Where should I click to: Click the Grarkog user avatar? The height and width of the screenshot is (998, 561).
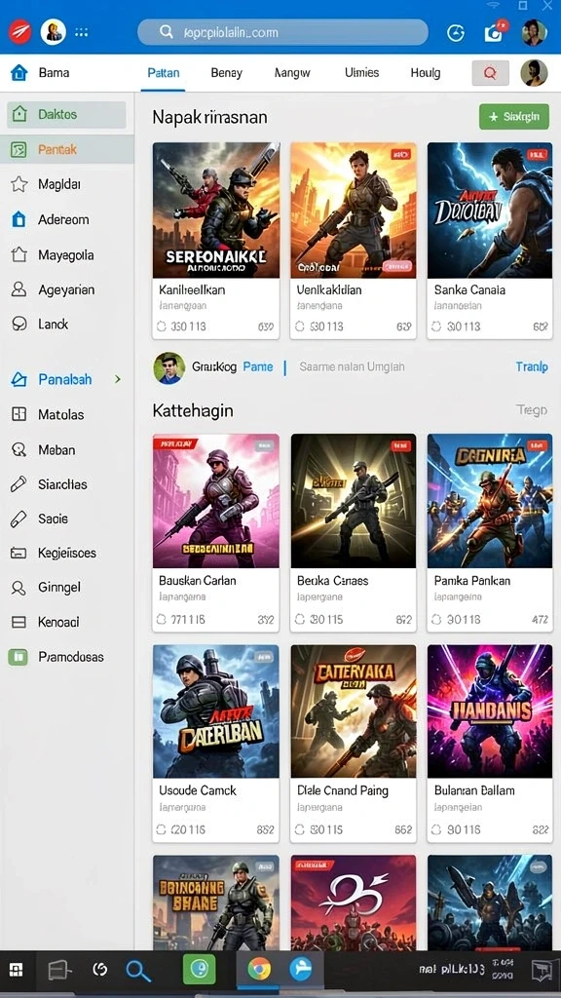pos(169,367)
